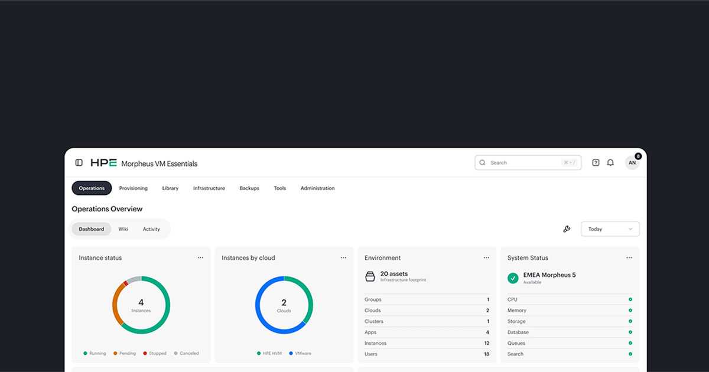Click the Memory status indicator dot

[x=630, y=311]
